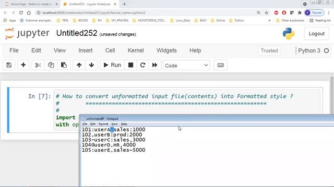The width and height of the screenshot is (334, 187).
Task: Bookmark this page with star icon
Action: (267, 12)
